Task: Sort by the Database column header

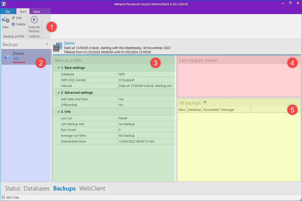Action: pyautogui.click(x=194, y=110)
